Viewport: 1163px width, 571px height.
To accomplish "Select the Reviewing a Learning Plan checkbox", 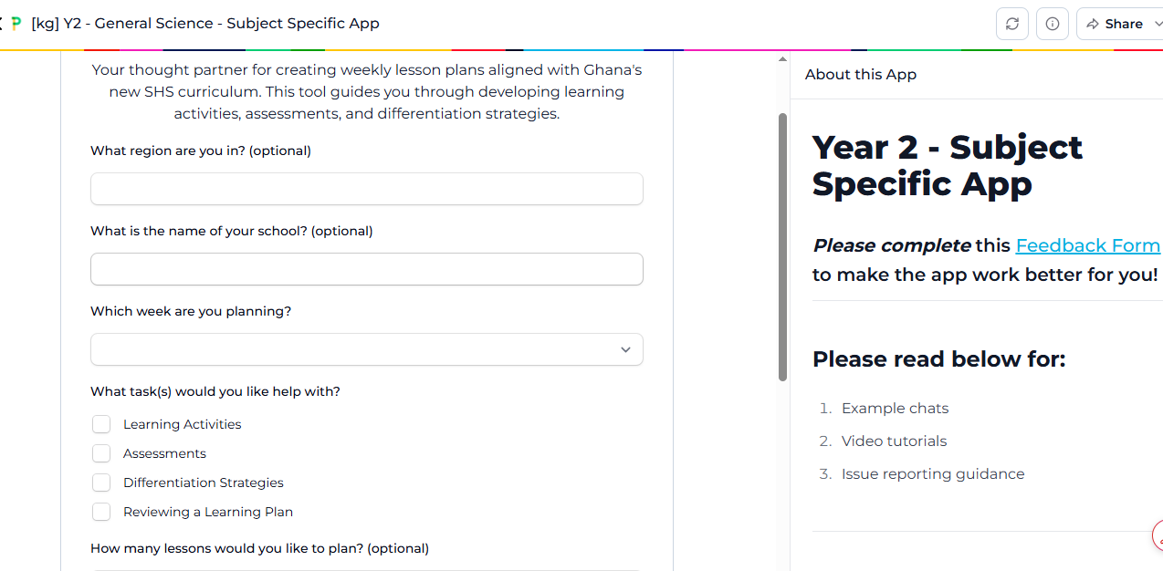I will (x=101, y=512).
